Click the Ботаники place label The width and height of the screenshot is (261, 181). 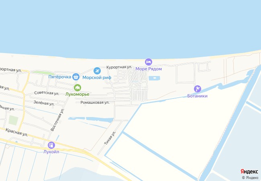198,96
